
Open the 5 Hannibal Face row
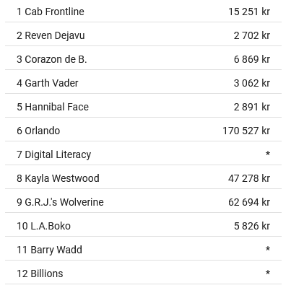tap(143, 105)
